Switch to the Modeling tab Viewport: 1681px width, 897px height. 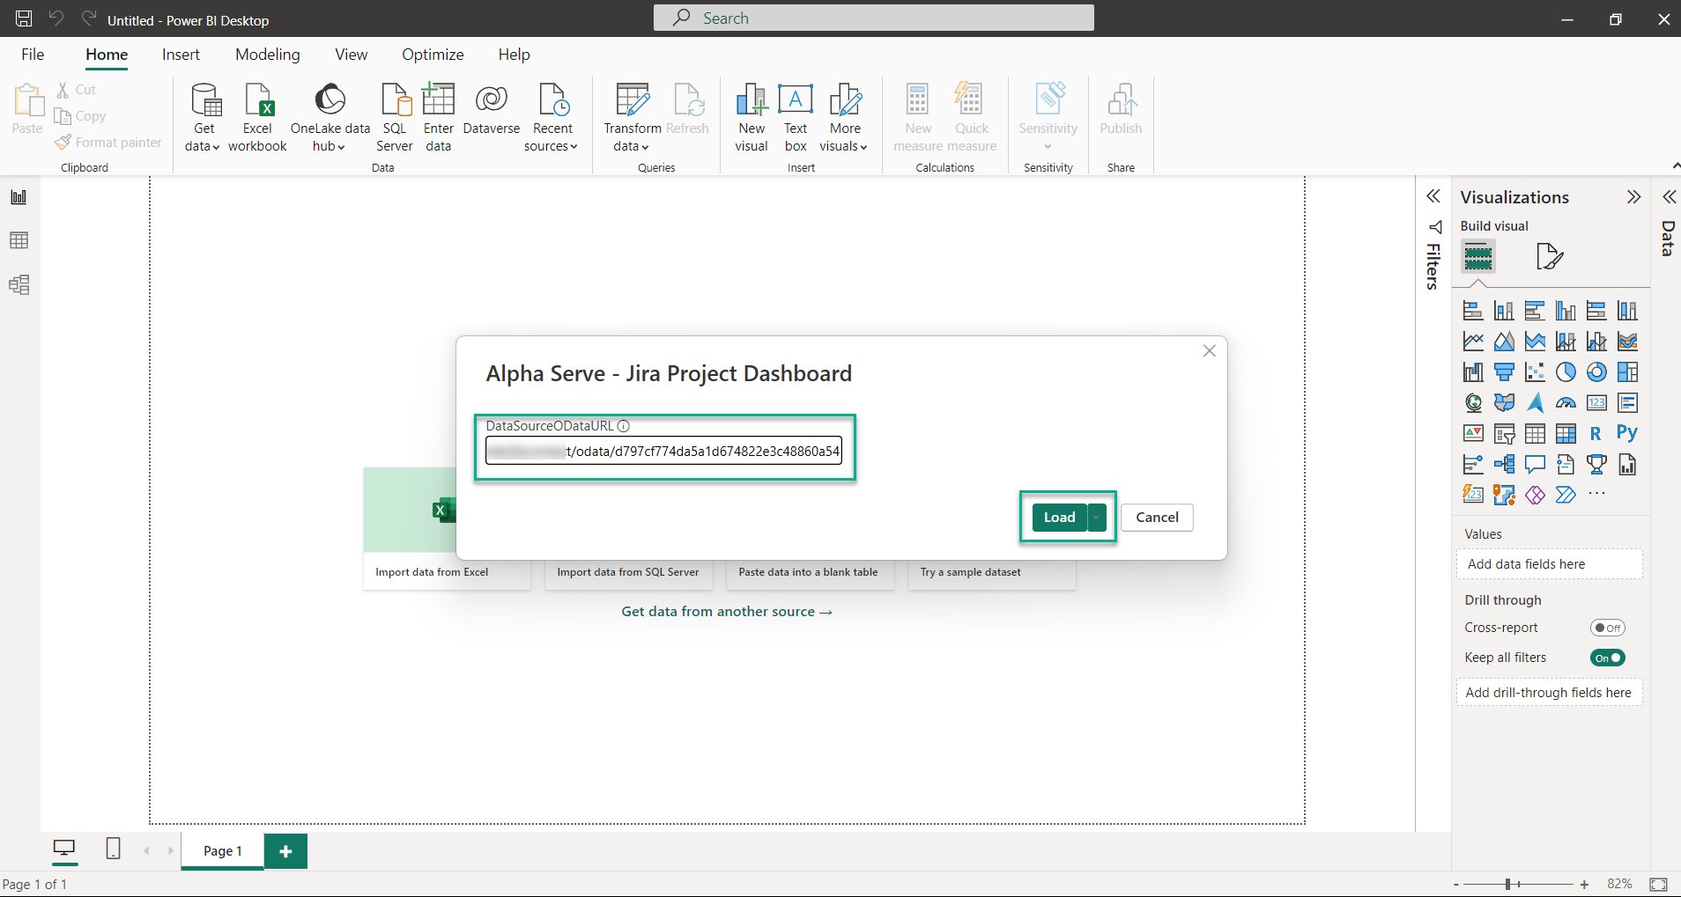click(267, 55)
